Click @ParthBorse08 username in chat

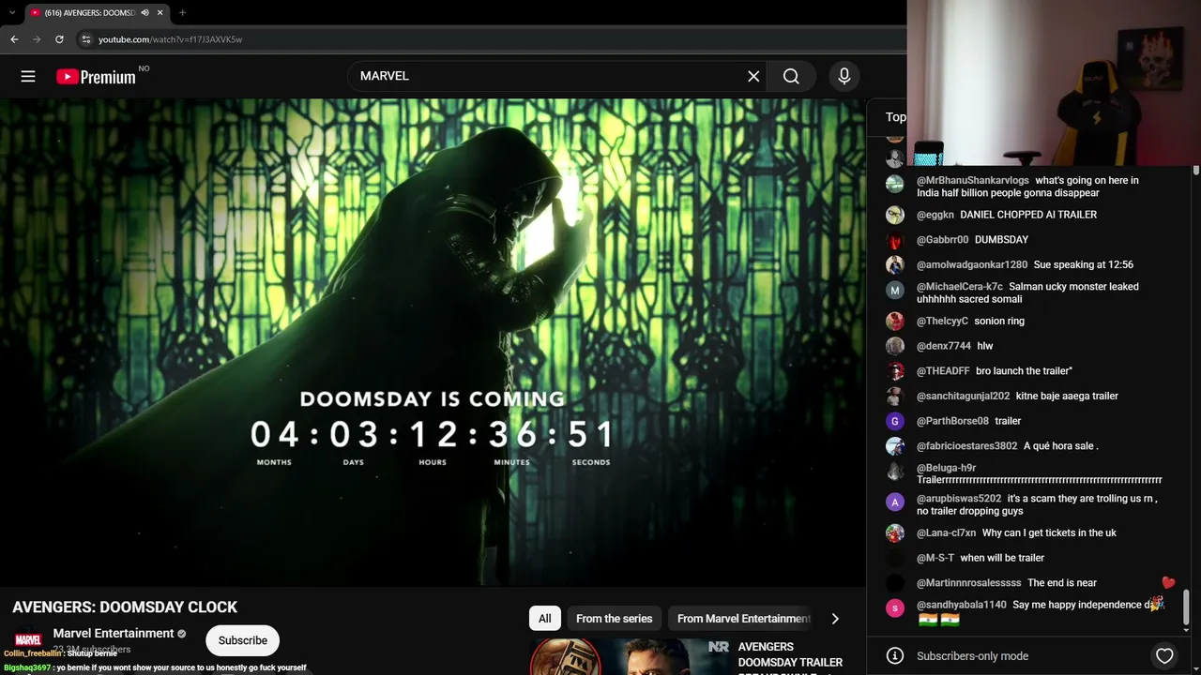click(952, 421)
